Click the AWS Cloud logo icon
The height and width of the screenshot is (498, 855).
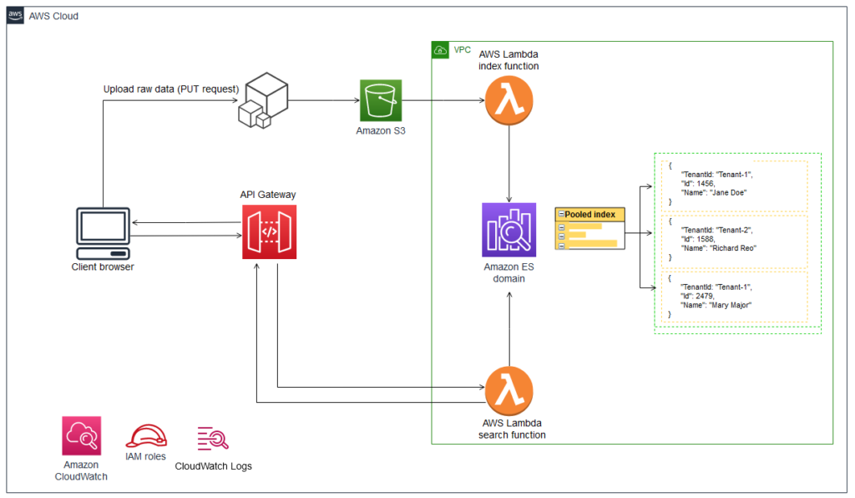(15, 15)
